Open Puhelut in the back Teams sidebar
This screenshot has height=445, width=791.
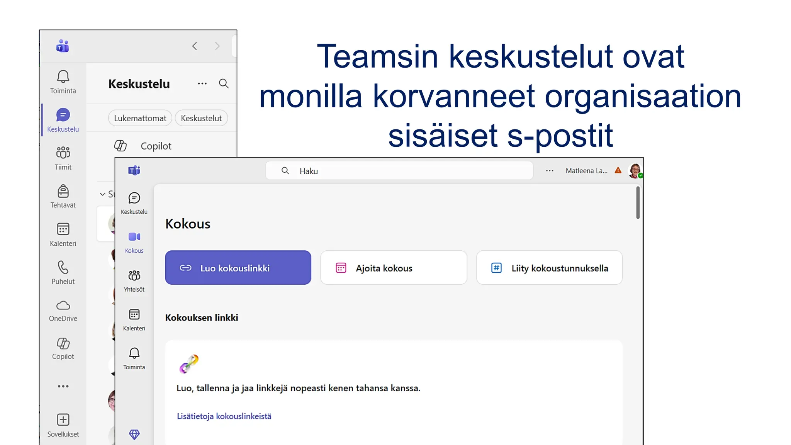63,272
